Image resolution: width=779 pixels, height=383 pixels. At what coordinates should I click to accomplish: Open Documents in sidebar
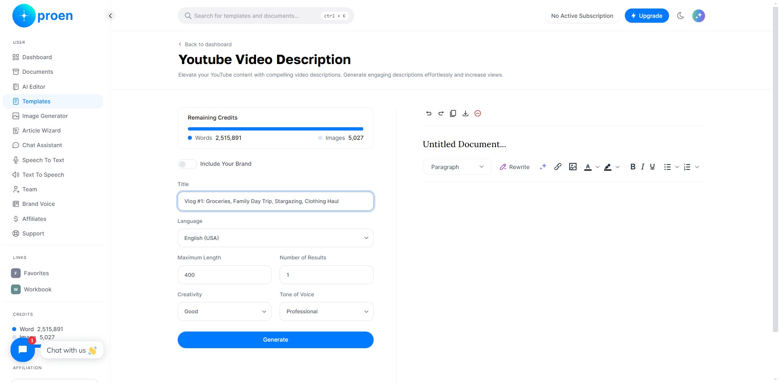(53, 72)
